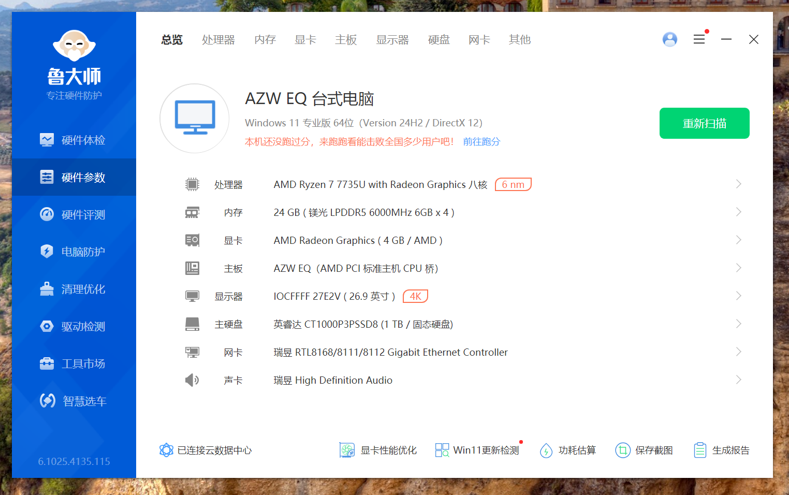The height and width of the screenshot is (495, 789).
Task: Open 驱动检测 icon in sidebar
Action: (47, 326)
